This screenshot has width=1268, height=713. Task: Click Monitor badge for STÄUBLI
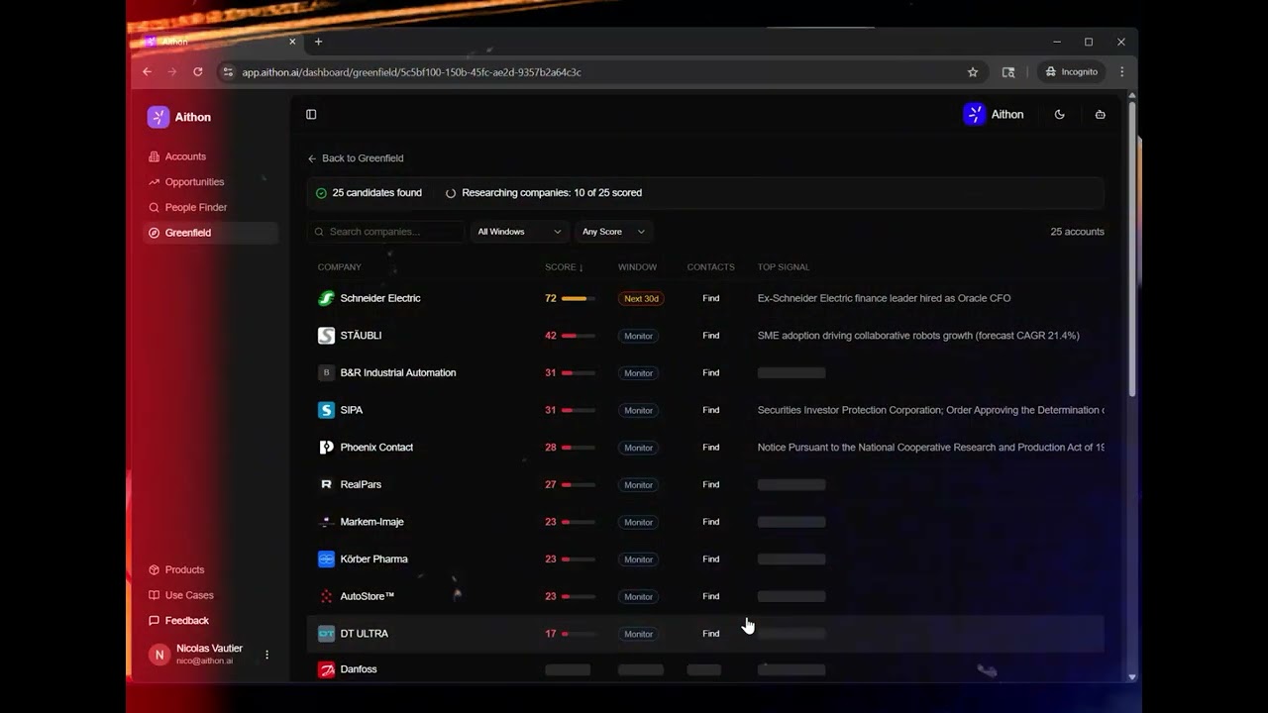(x=638, y=336)
